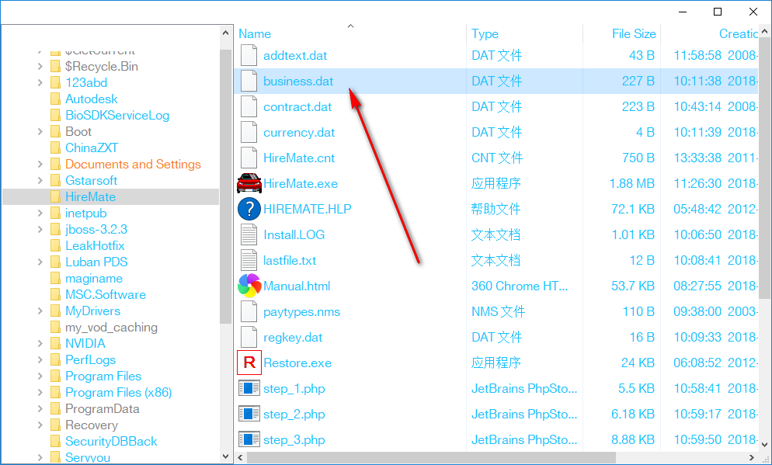
Task: Sort files by the Type column
Action: (484, 33)
